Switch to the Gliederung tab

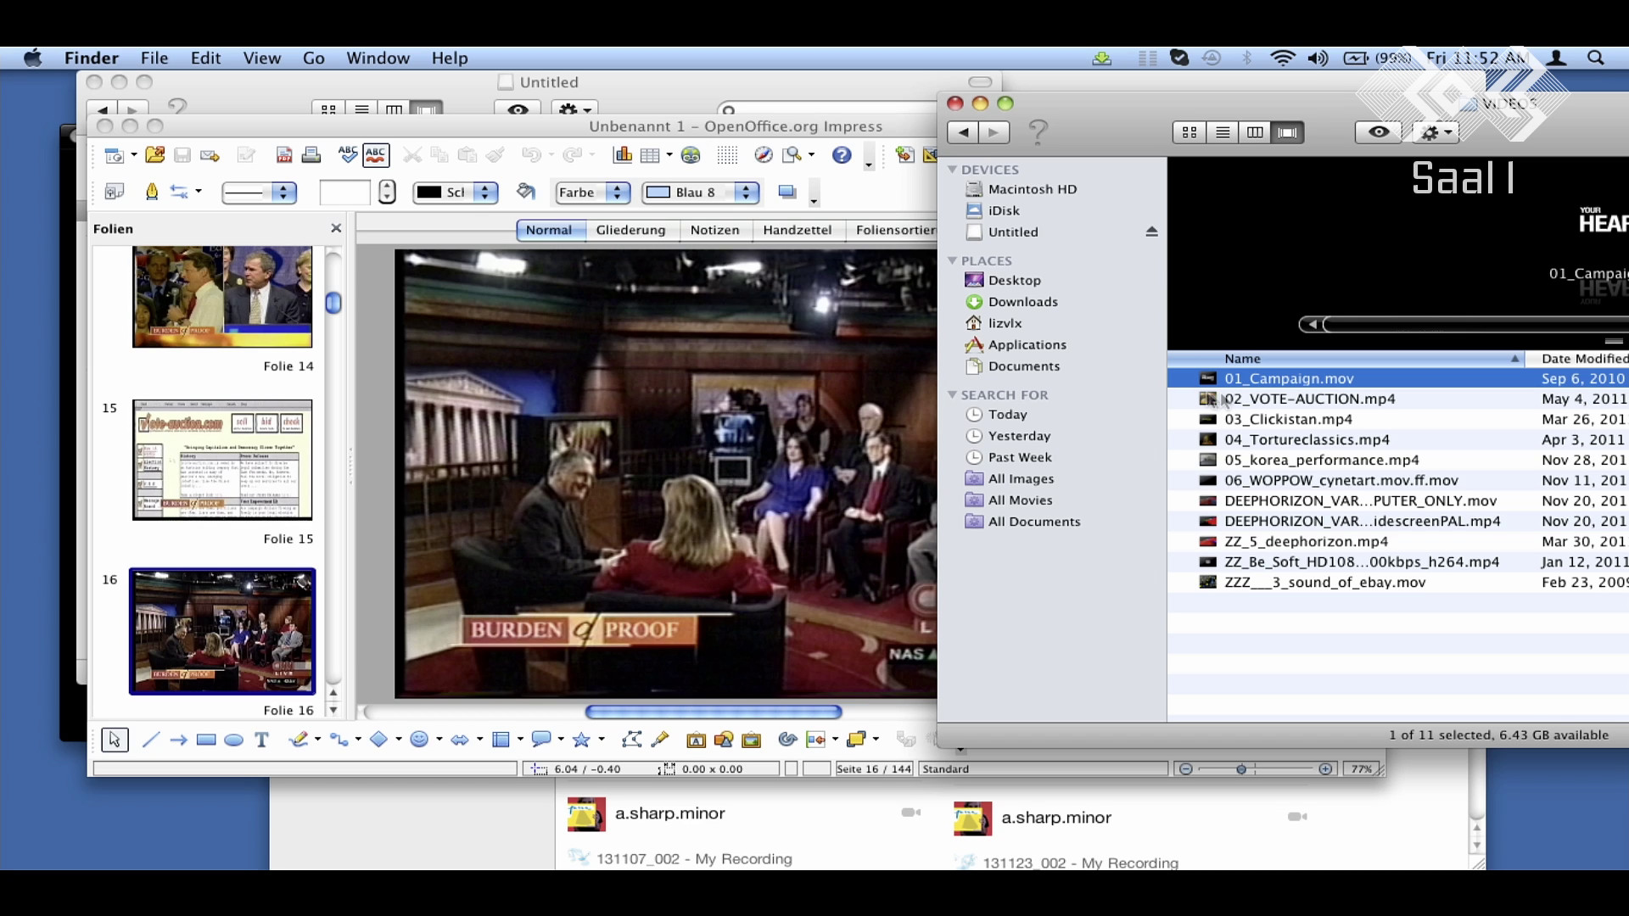tap(630, 230)
